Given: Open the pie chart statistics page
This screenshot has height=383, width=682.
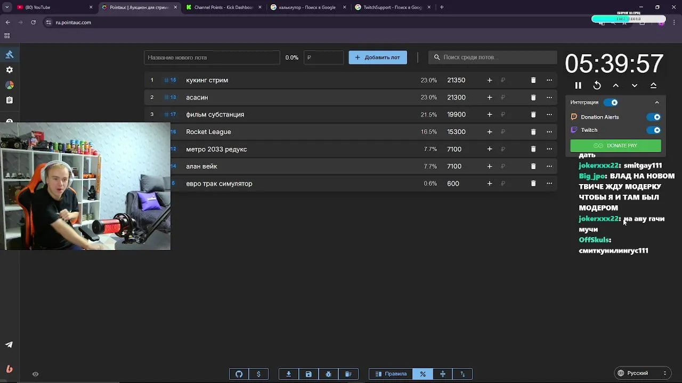Looking at the screenshot, I should [x=9, y=85].
